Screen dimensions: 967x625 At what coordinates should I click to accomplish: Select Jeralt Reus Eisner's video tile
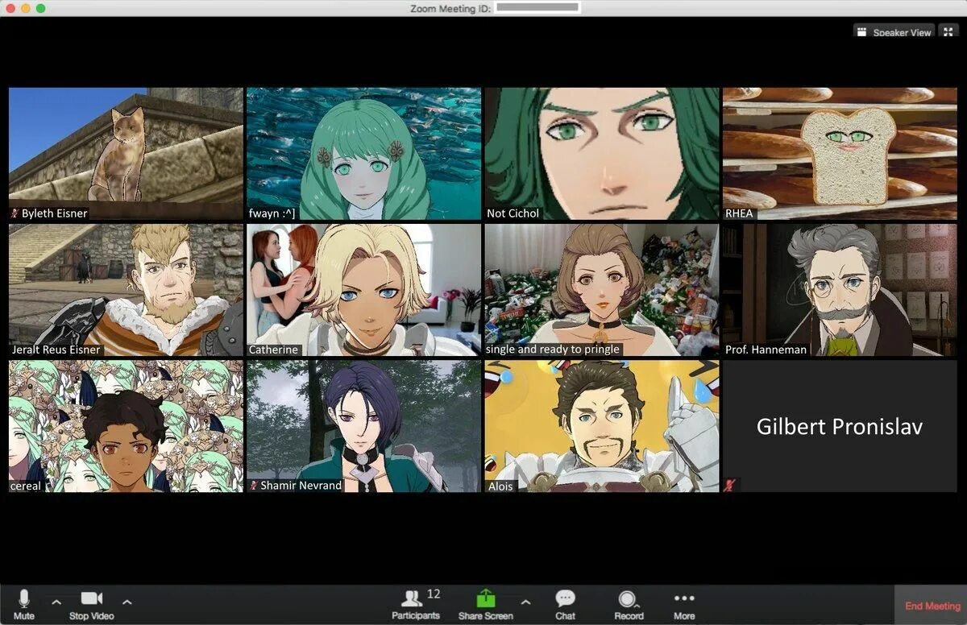pyautogui.click(x=126, y=290)
